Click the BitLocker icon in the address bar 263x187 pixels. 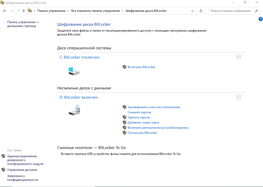pos(30,11)
